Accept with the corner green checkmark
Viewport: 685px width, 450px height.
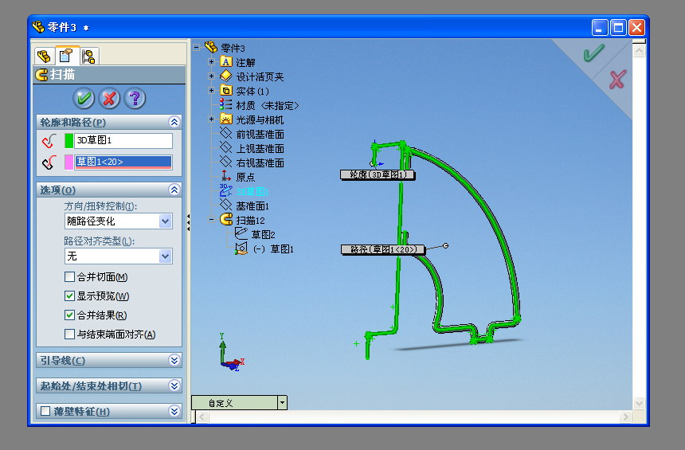click(x=593, y=53)
